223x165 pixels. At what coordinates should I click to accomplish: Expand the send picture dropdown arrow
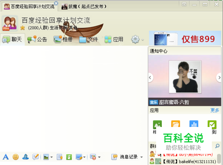point(52,157)
